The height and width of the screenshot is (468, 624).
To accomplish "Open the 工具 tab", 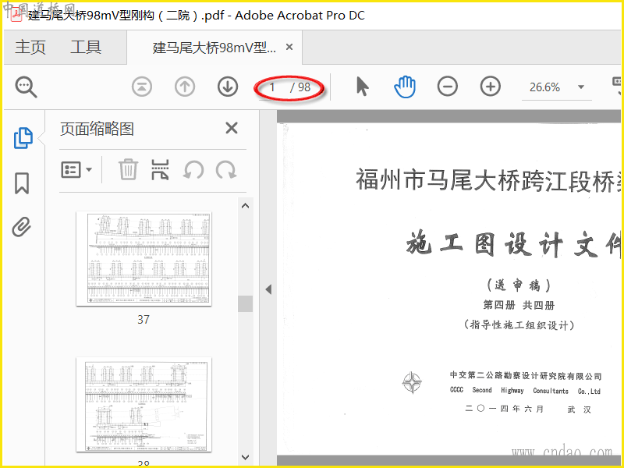I will tap(86, 48).
